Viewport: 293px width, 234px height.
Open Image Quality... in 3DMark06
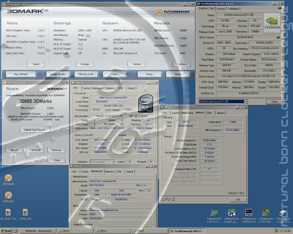59,74
